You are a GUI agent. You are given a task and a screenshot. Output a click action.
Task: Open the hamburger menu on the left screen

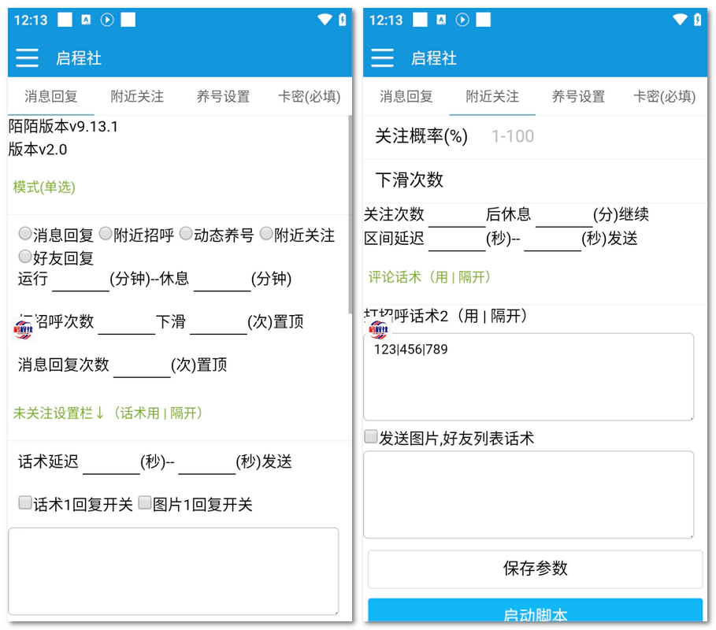28,57
